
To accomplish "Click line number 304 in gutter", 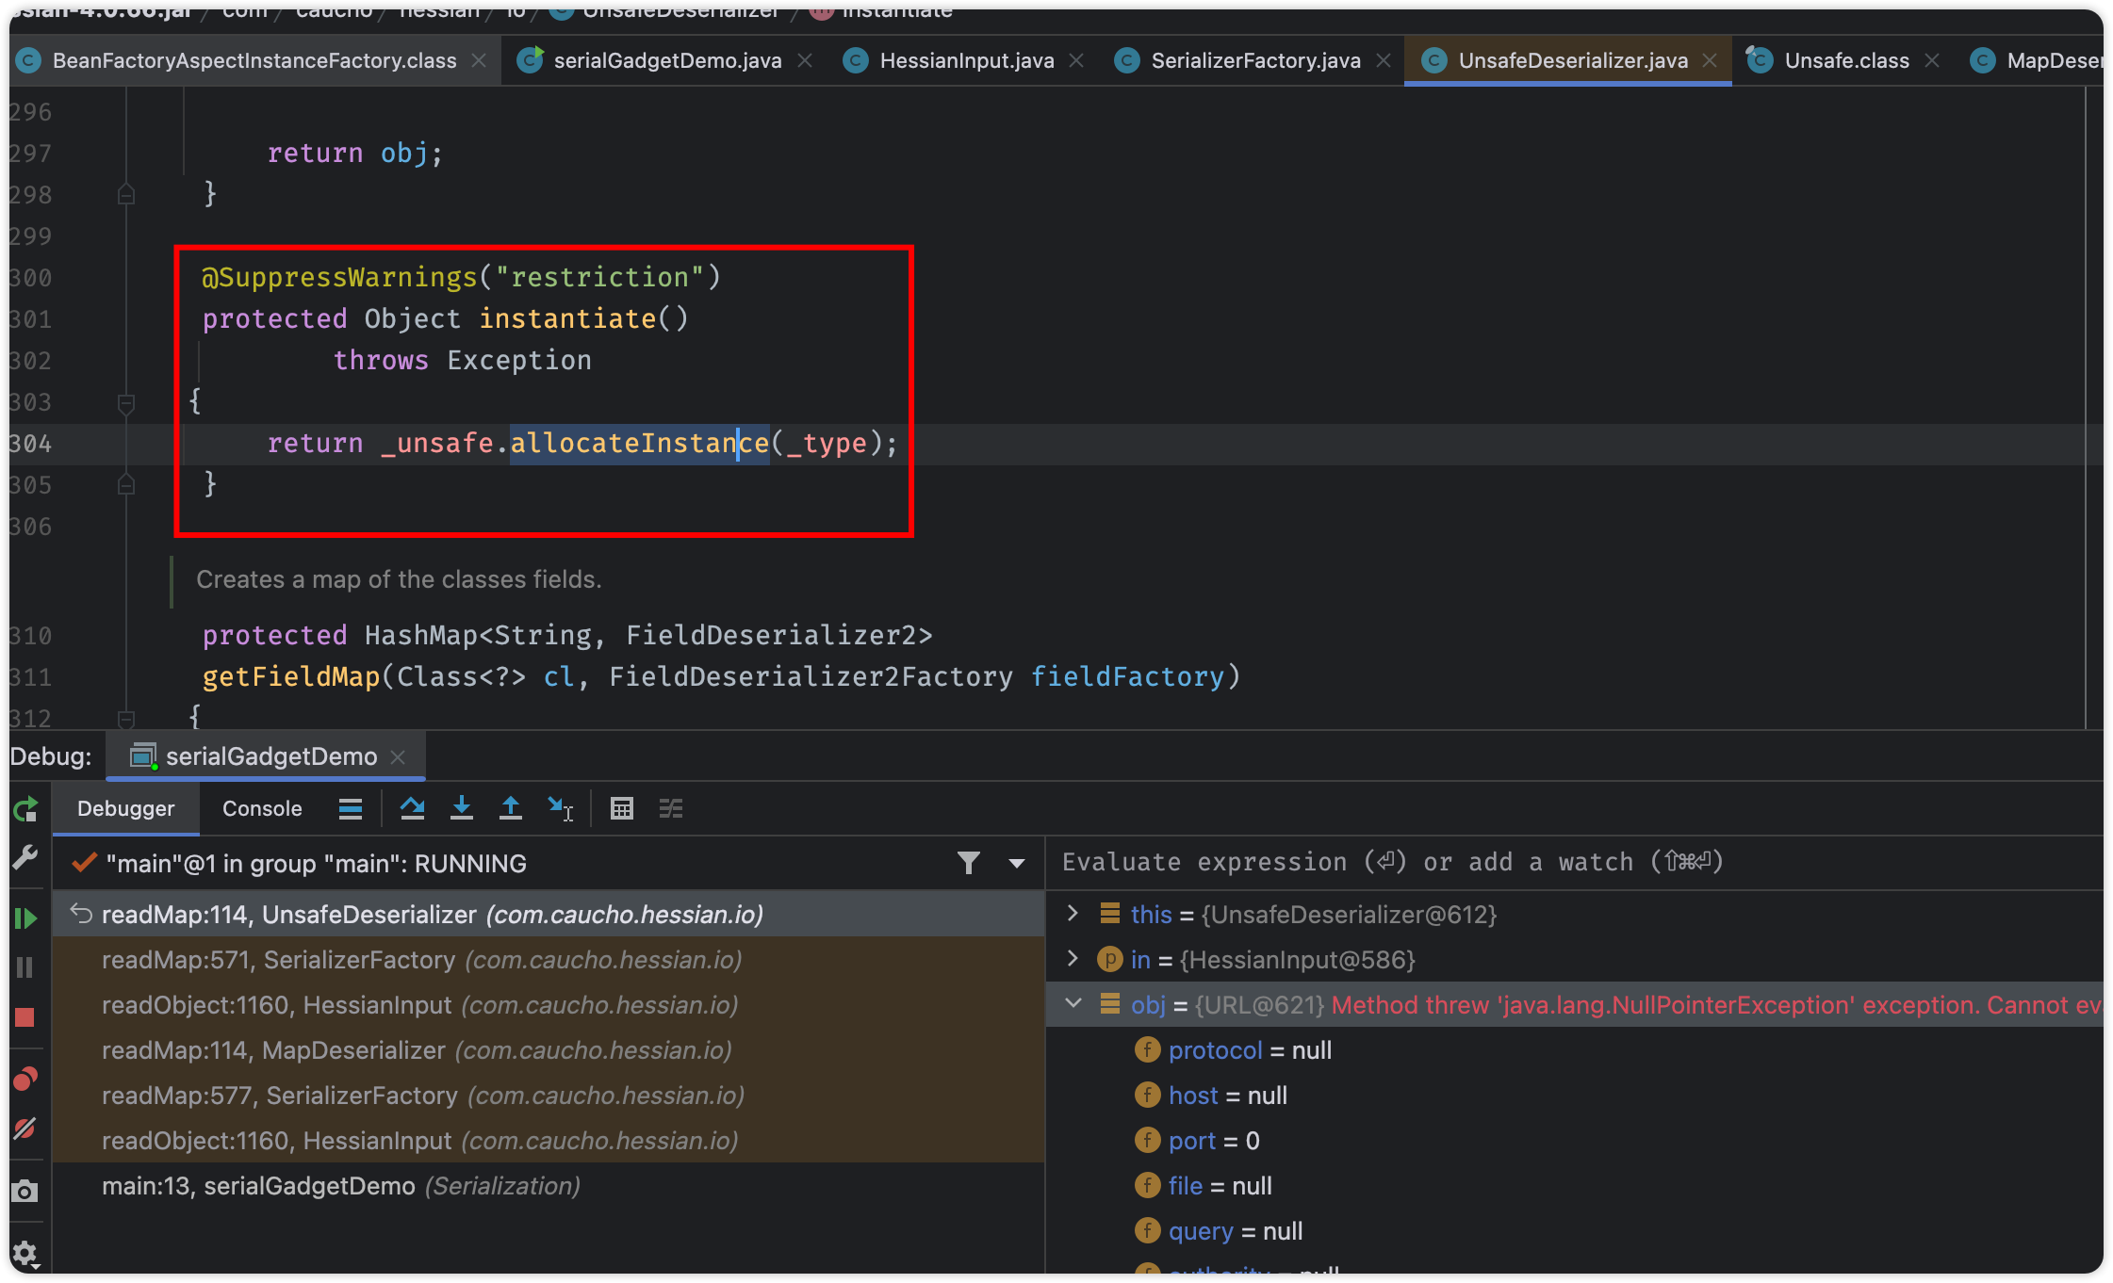I will tap(30, 444).
